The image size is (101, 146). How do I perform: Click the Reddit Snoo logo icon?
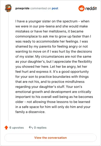tap(82, 8)
